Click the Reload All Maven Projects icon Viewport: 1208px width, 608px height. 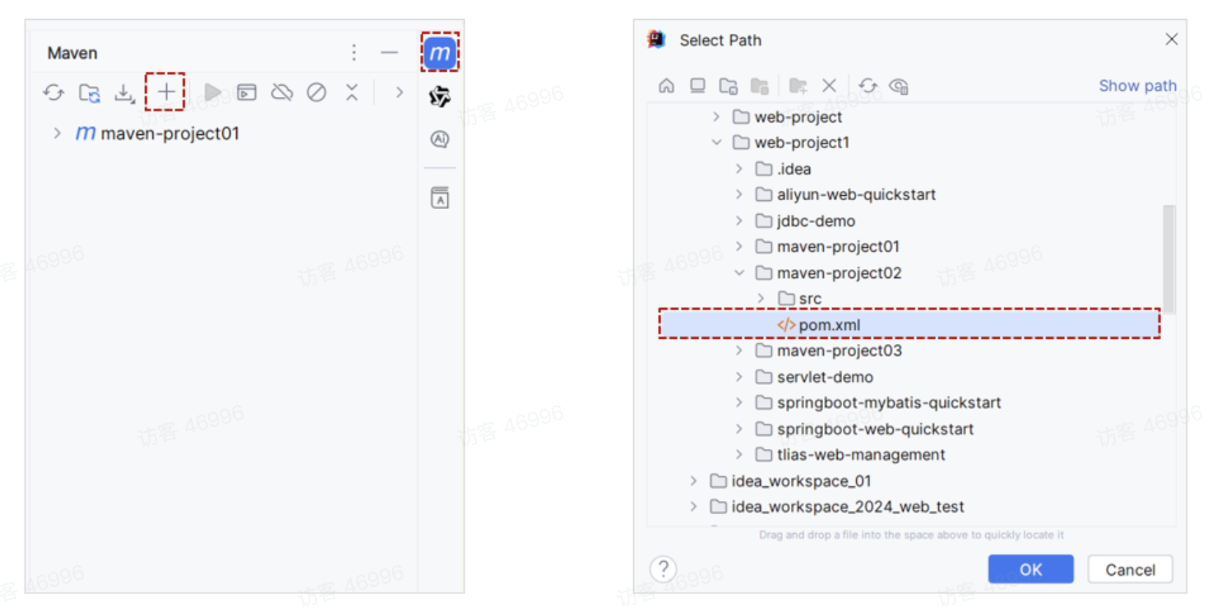coord(54,92)
